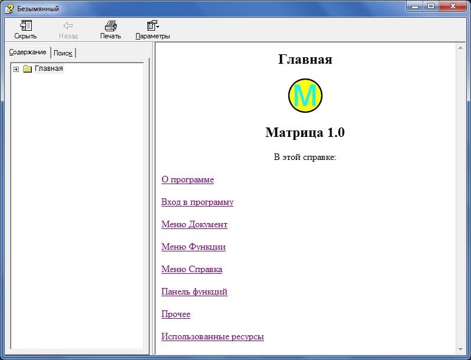Select the Главная item in contents tree
Image resolution: width=471 pixels, height=360 pixels.
[x=49, y=68]
